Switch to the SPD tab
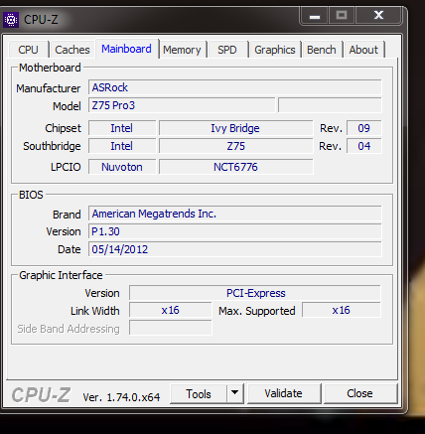This screenshot has width=425, height=434. click(x=227, y=50)
